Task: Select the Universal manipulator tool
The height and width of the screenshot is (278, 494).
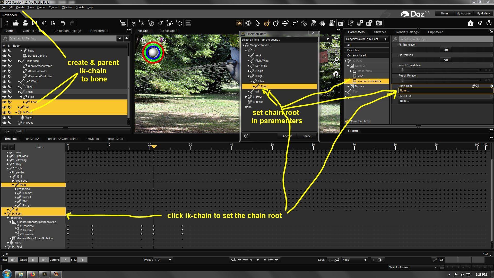Action: click(267, 23)
